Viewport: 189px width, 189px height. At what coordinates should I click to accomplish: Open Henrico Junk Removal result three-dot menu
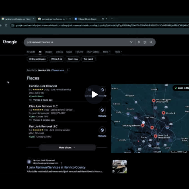pyautogui.click(x=62, y=163)
